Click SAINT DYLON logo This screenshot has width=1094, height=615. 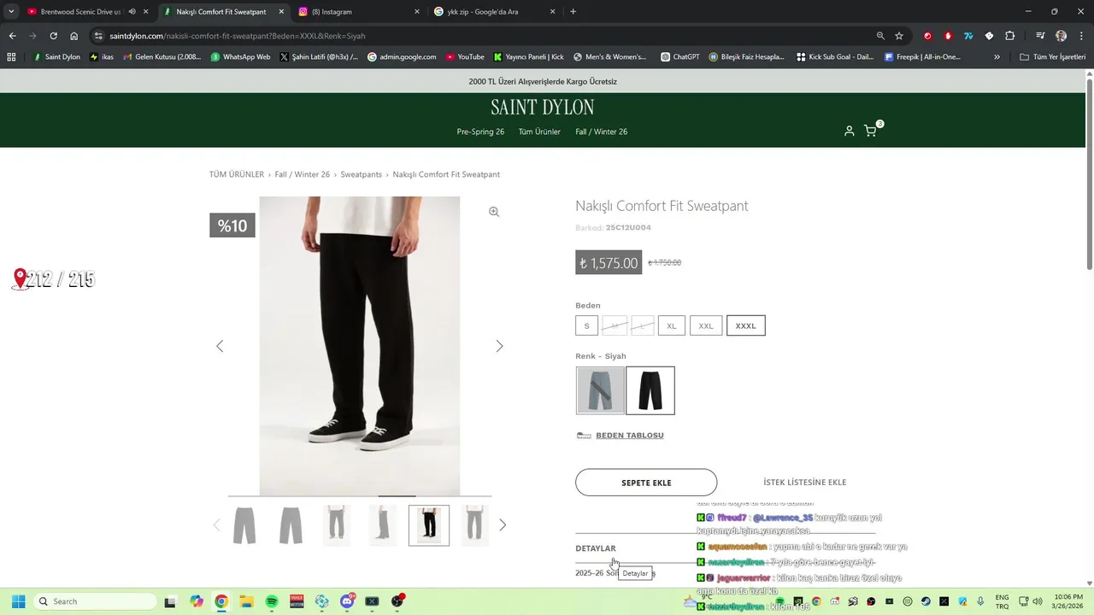(542, 107)
